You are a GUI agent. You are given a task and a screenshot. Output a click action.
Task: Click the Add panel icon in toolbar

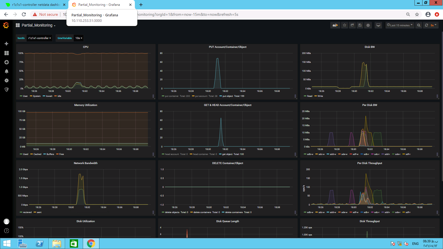[335, 25]
